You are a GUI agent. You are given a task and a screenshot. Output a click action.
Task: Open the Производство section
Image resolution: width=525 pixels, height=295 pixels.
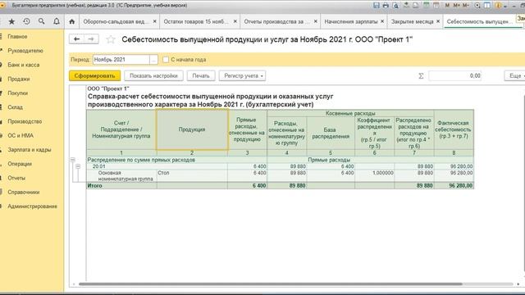pyautogui.click(x=25, y=121)
